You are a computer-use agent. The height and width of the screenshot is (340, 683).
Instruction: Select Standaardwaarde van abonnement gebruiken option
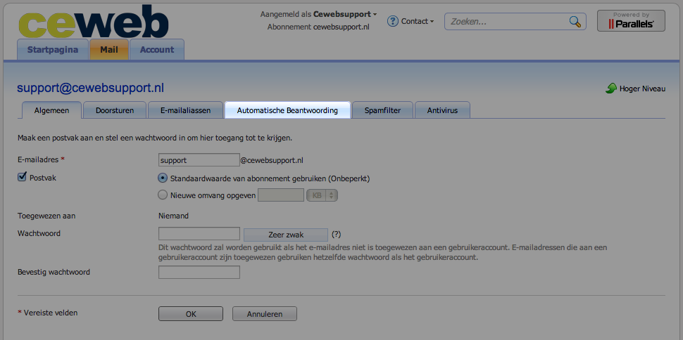click(x=163, y=178)
